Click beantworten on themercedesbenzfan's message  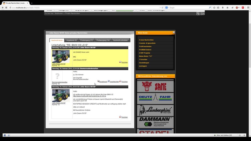point(113,81)
